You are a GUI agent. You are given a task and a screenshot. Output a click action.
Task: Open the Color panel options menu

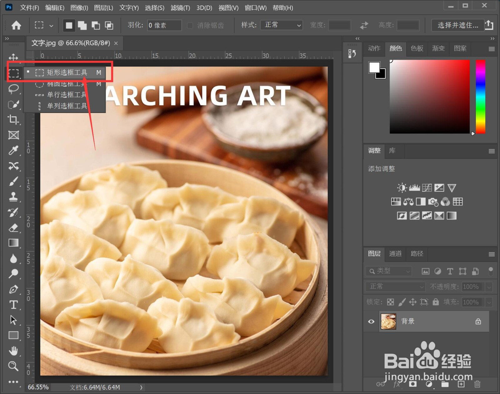click(492, 49)
